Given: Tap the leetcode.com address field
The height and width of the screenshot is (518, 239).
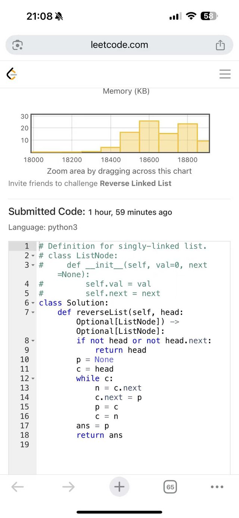Looking at the screenshot, I should 119,45.
